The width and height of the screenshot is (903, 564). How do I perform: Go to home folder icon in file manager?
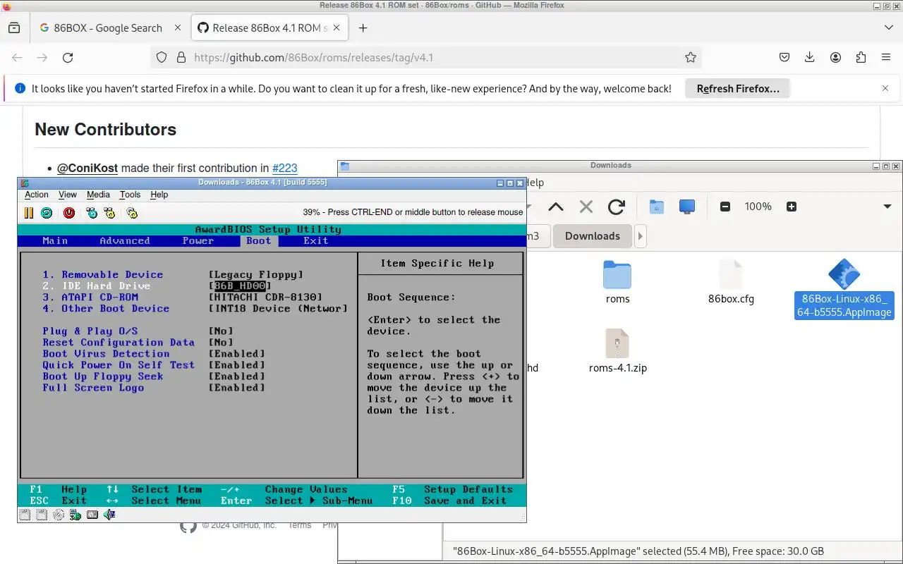pos(657,207)
